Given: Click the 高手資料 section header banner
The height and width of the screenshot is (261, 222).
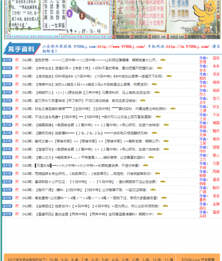Looking at the screenshot, I should tap(22, 48).
